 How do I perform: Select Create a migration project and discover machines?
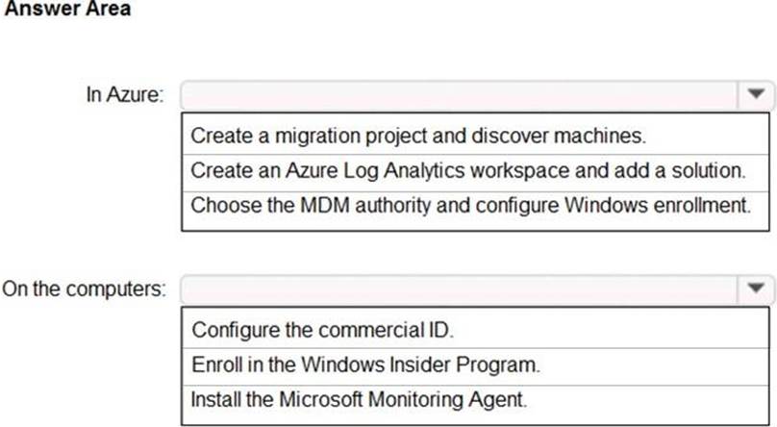(418, 135)
